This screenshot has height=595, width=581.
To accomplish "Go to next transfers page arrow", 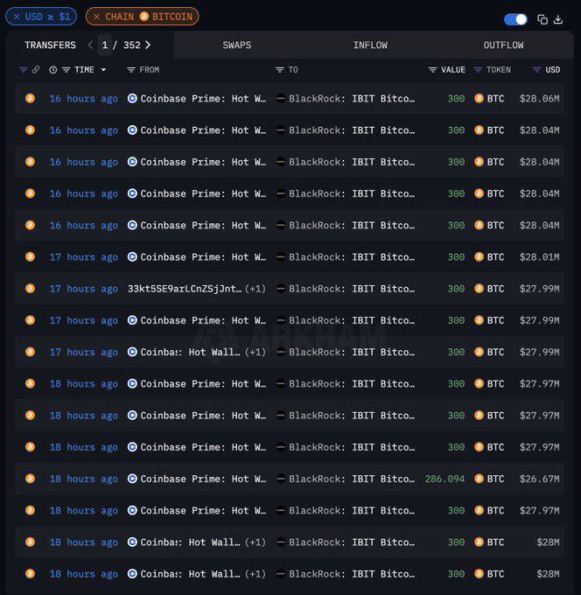I will pyautogui.click(x=148, y=45).
